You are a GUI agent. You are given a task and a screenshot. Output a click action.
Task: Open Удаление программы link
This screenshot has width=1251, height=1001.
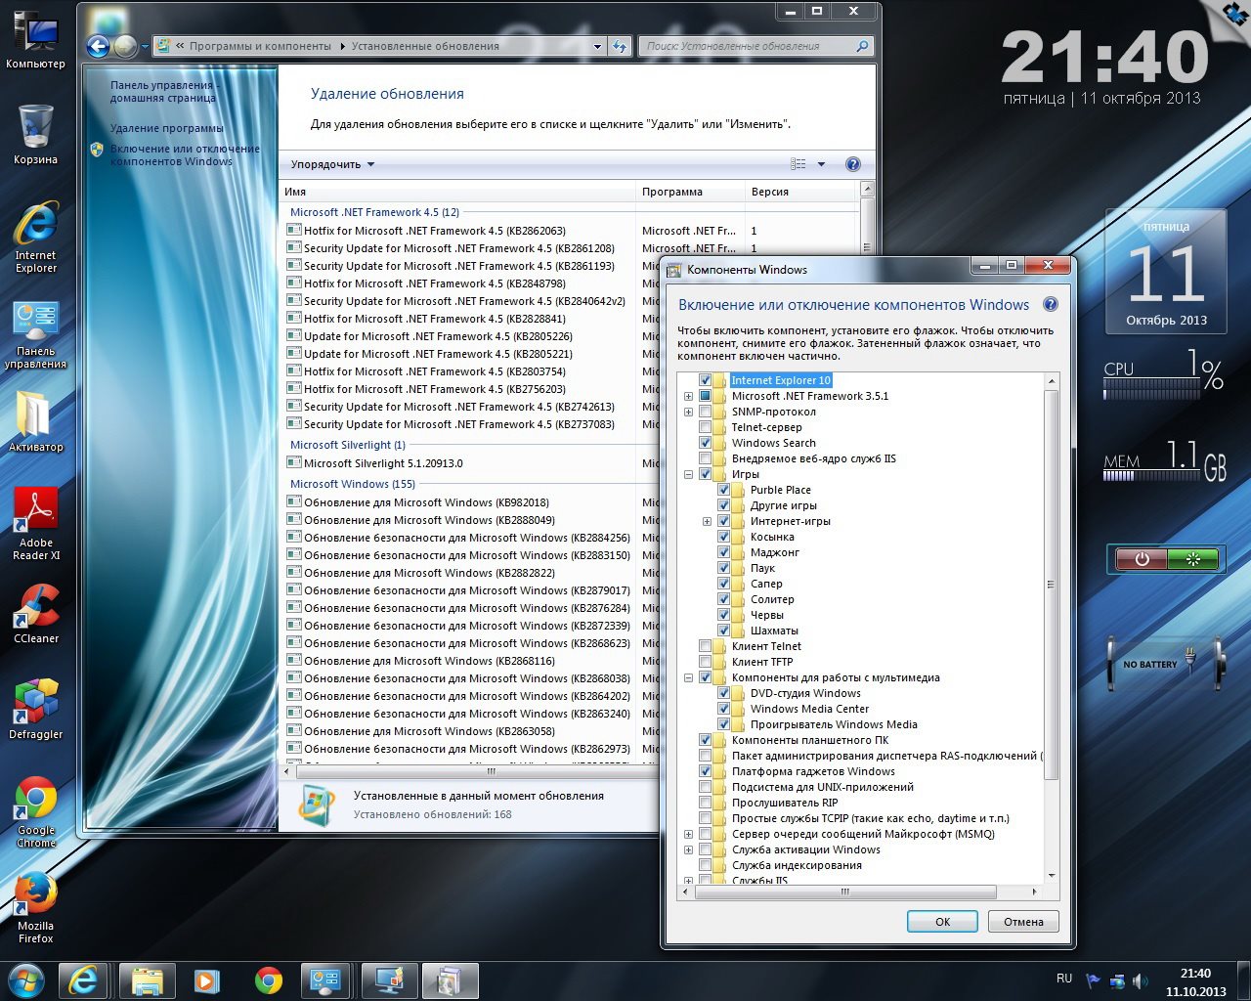tap(167, 128)
